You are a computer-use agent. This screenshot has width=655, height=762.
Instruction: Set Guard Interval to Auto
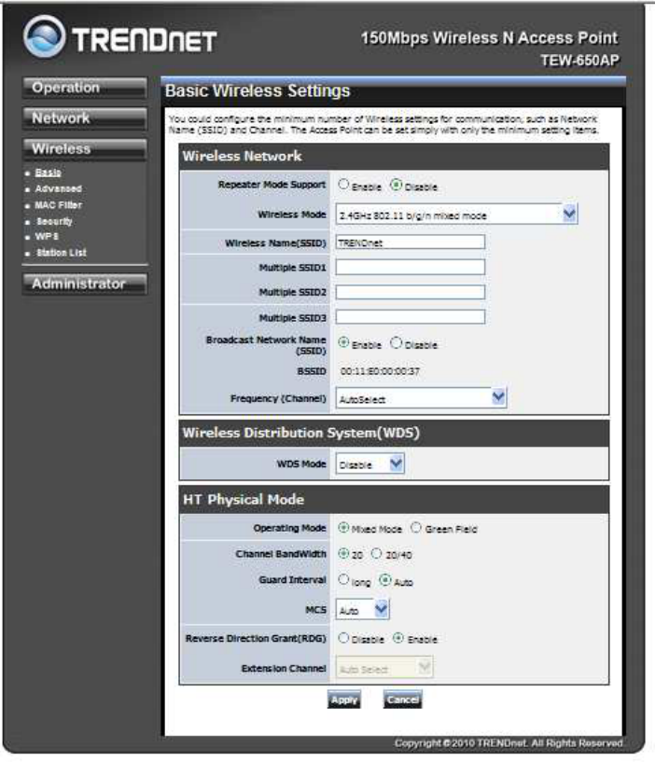click(x=385, y=580)
